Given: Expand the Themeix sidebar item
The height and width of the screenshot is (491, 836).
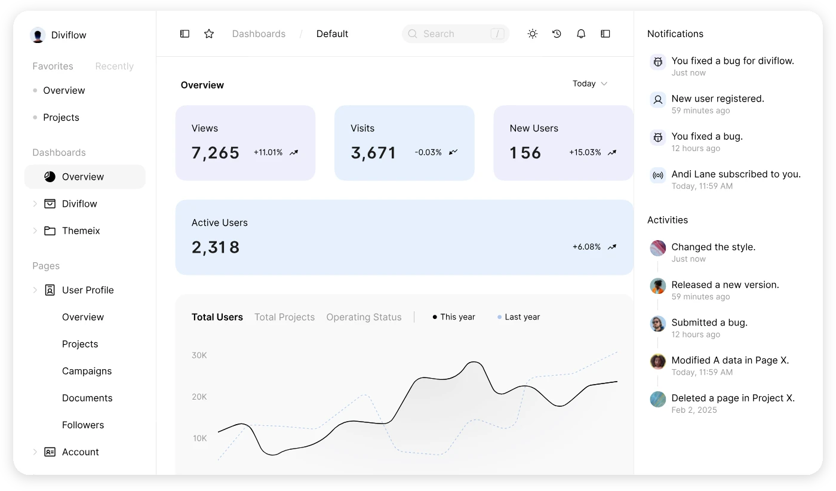Looking at the screenshot, I should pyautogui.click(x=35, y=231).
